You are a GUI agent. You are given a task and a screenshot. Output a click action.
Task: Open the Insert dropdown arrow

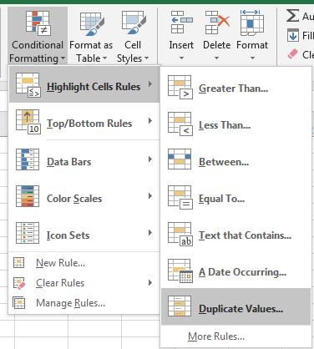tap(181, 58)
